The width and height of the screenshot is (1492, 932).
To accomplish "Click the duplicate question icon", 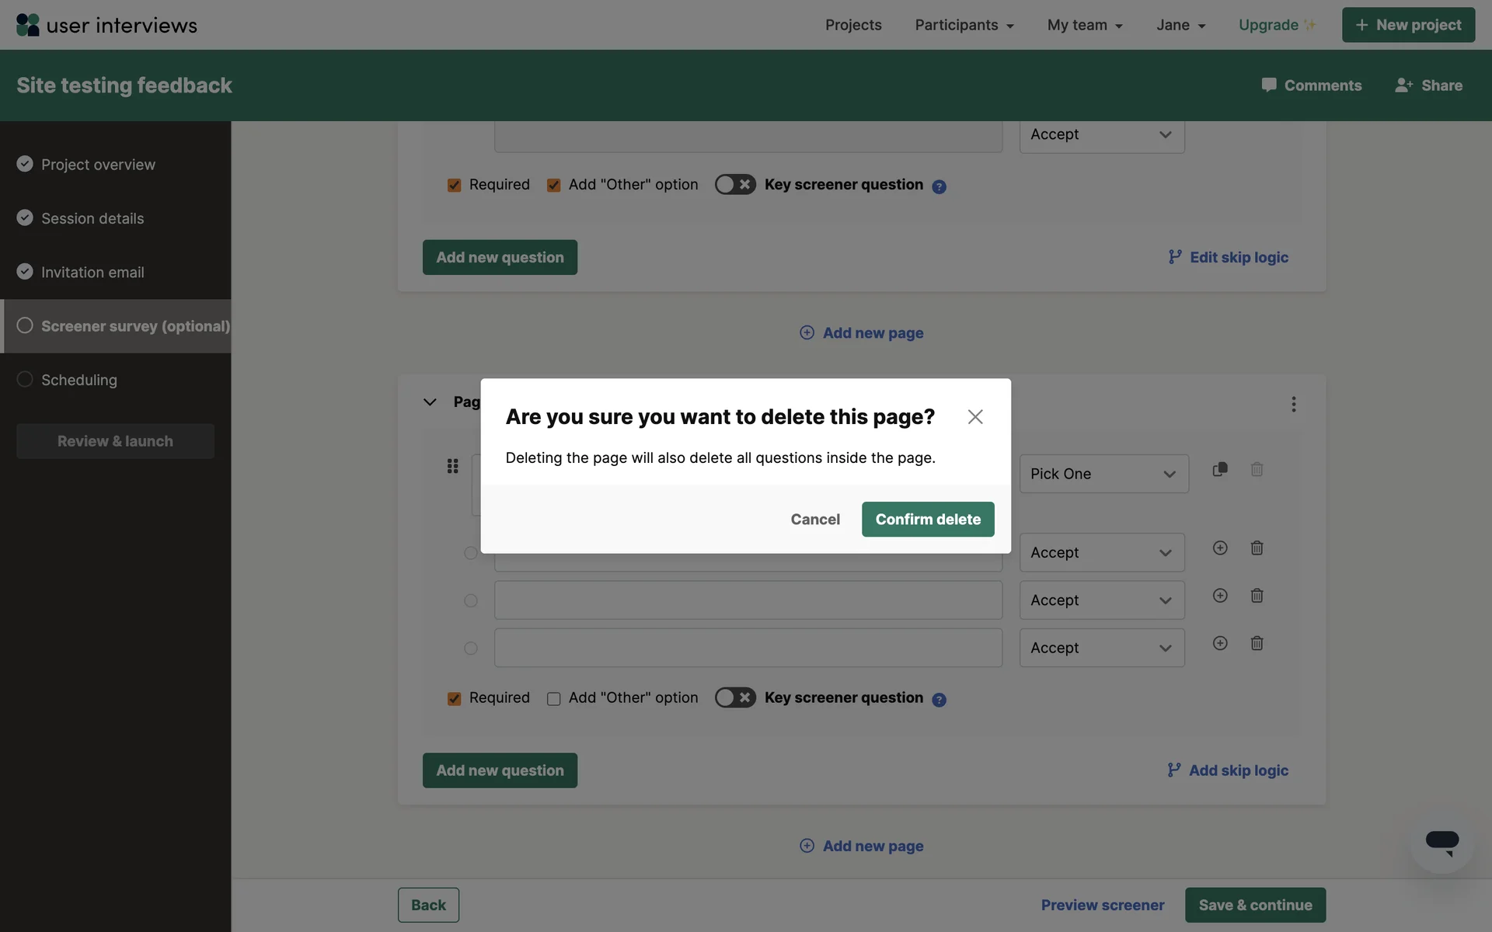I will (x=1220, y=469).
